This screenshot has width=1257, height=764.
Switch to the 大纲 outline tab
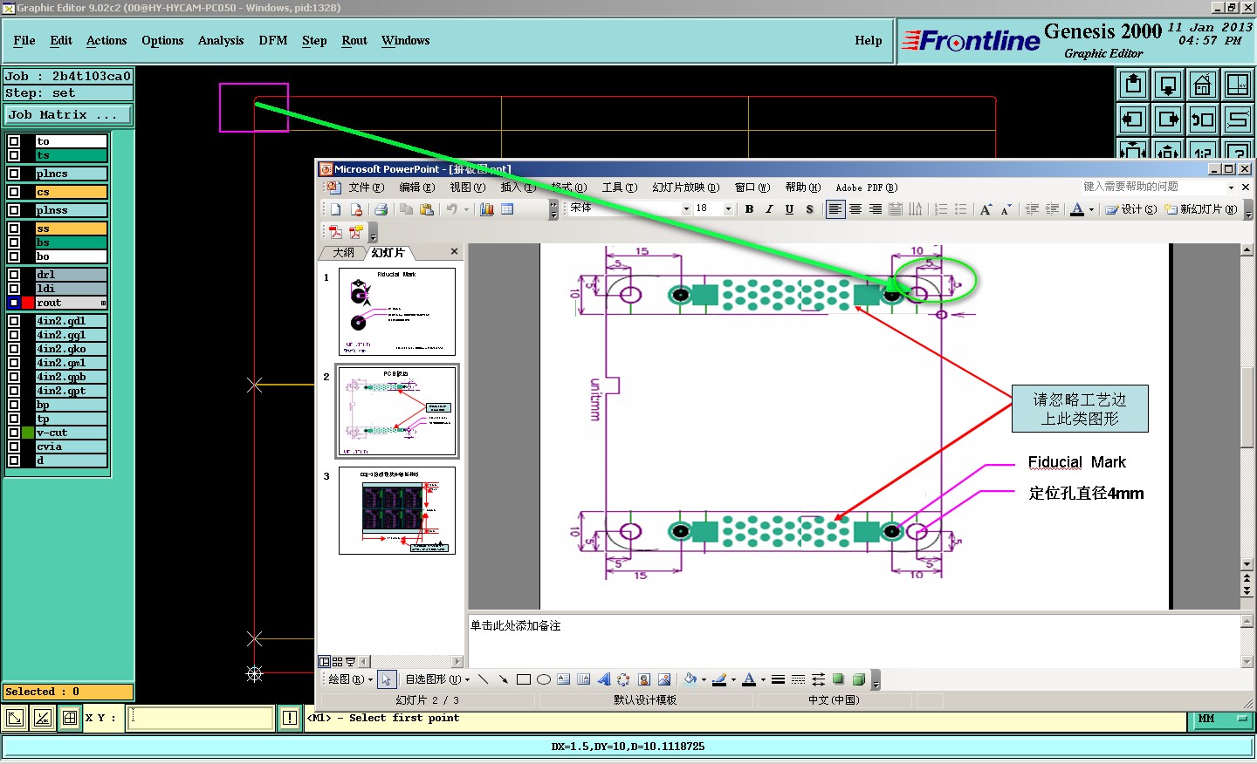[344, 253]
